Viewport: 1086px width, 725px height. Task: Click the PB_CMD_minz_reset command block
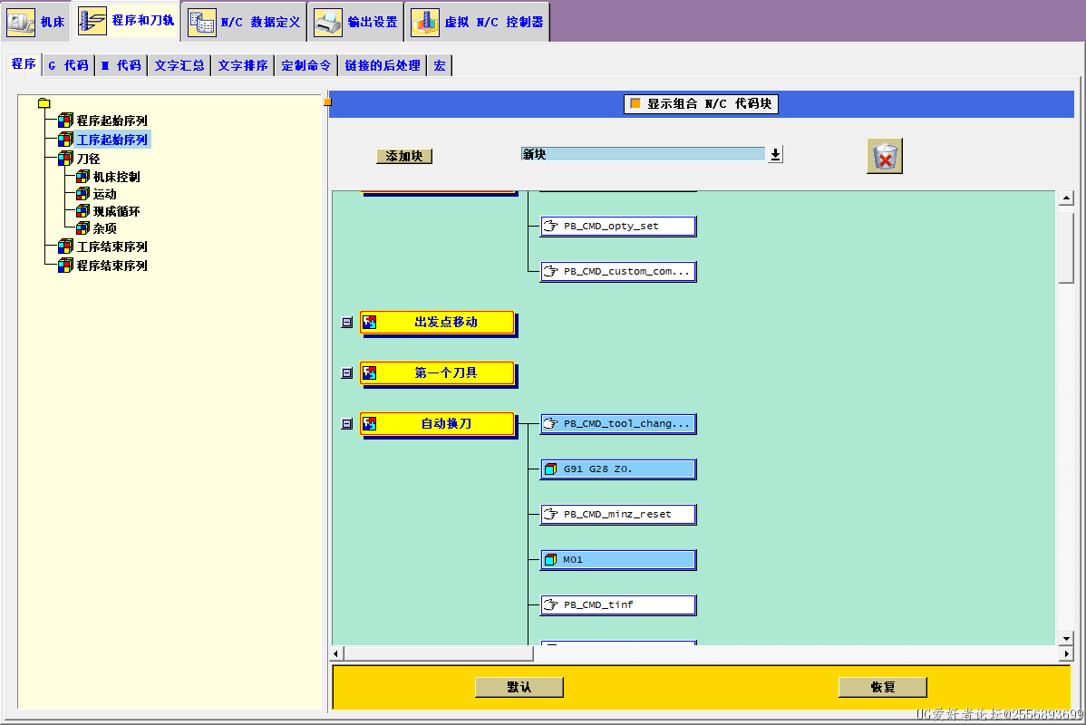point(618,515)
